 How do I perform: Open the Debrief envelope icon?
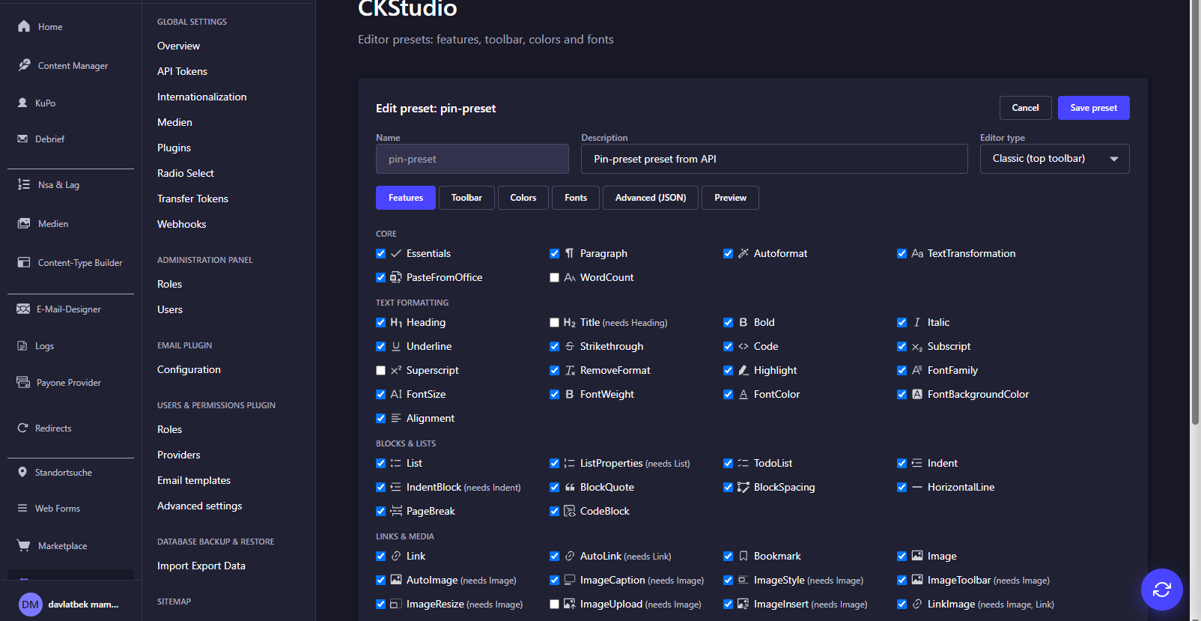pyautogui.click(x=22, y=139)
